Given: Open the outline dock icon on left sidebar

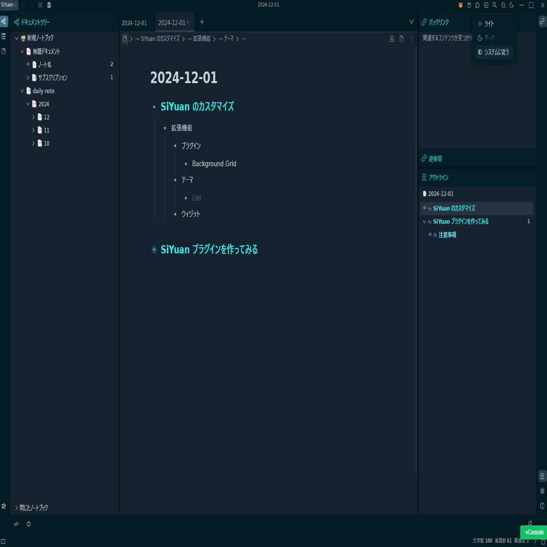Looking at the screenshot, I should 4,36.
